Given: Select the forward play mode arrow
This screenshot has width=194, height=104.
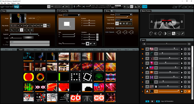Looking at the screenshot, I should click(18, 26).
